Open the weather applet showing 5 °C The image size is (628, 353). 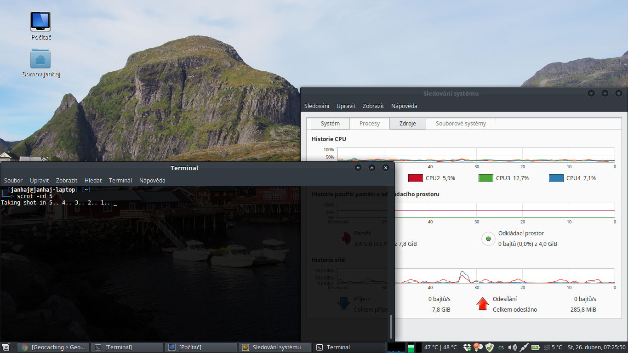tap(553, 347)
